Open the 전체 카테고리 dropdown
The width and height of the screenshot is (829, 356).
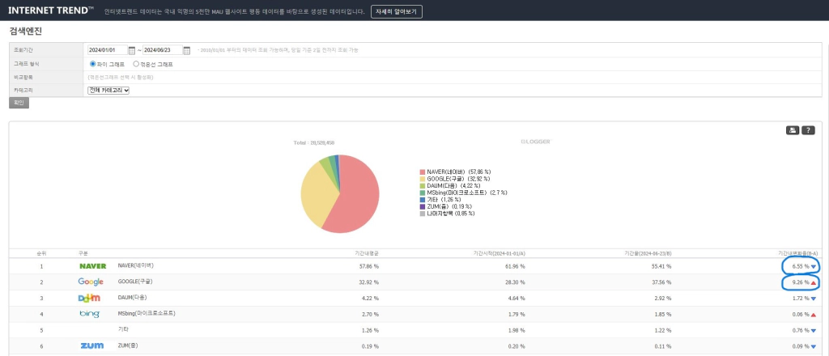coord(108,91)
